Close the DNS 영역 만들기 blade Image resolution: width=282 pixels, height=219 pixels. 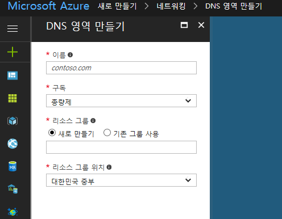point(201,25)
